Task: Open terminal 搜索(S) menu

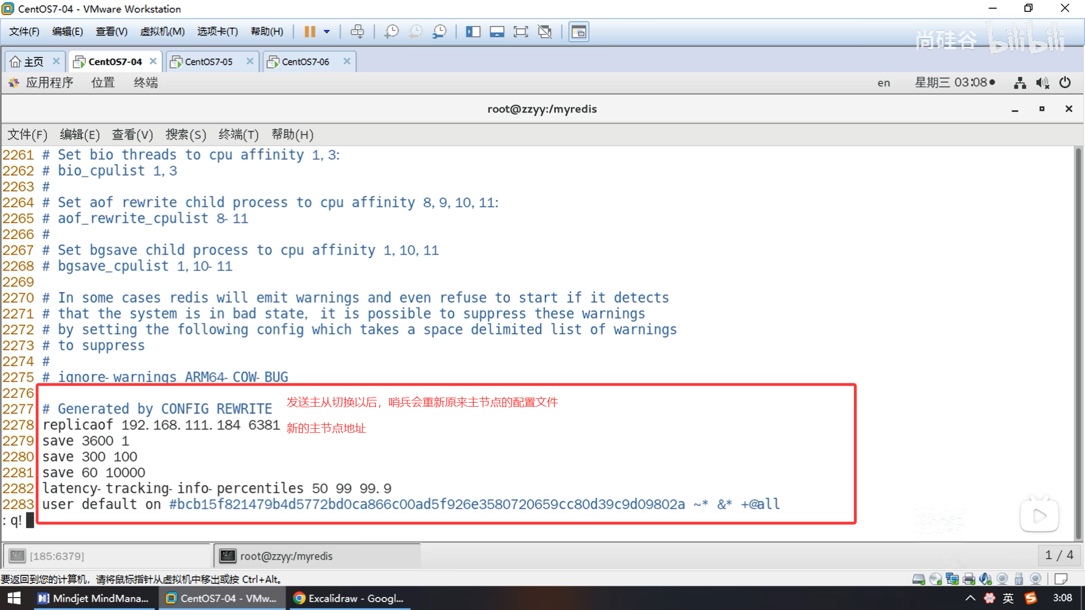Action: tap(185, 134)
